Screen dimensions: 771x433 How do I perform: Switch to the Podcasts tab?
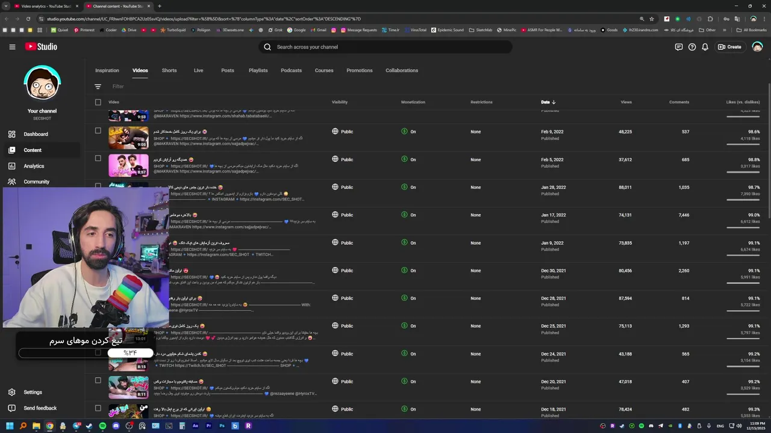292,70
